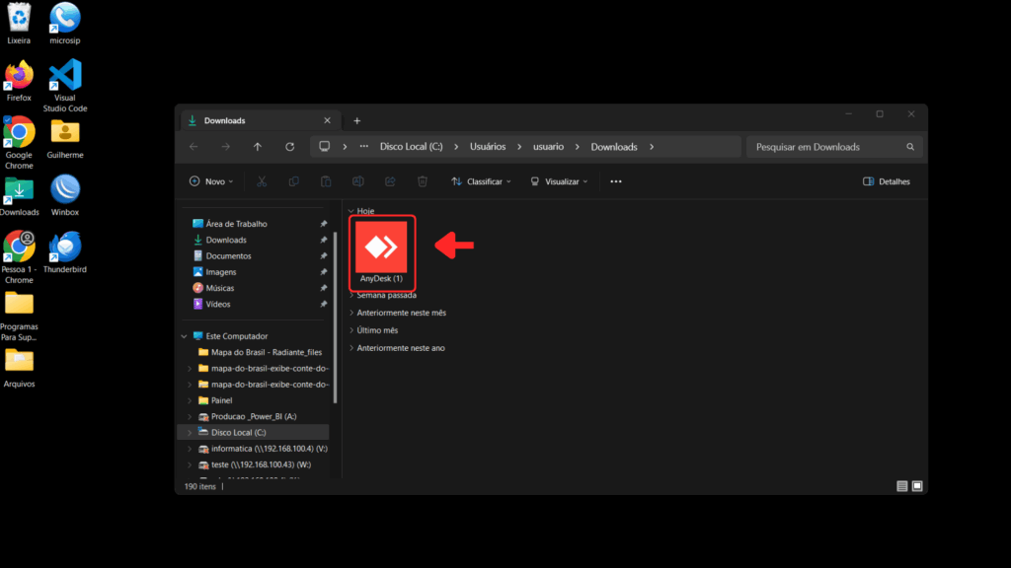This screenshot has width=1011, height=568.
Task: Click the Delete trash icon in toolbar
Action: point(423,181)
